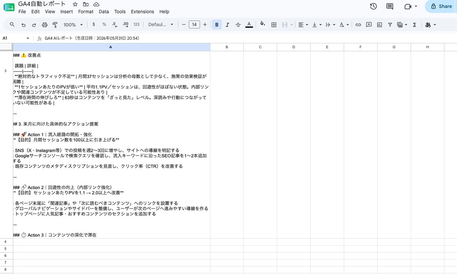
Task: Start a Meet call camera icon
Action: pyautogui.click(x=408, y=6)
